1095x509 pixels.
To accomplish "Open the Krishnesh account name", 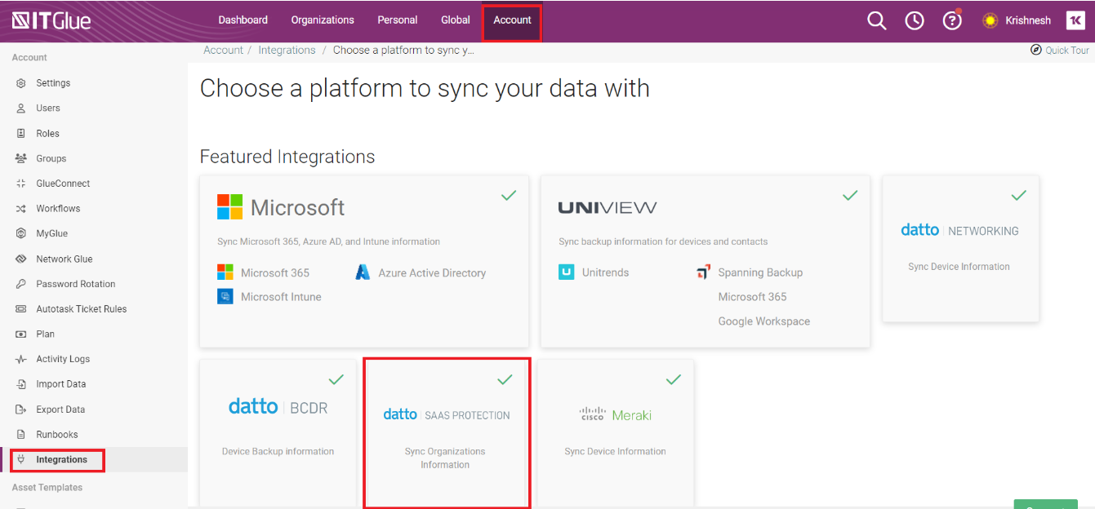I will tap(1028, 20).
